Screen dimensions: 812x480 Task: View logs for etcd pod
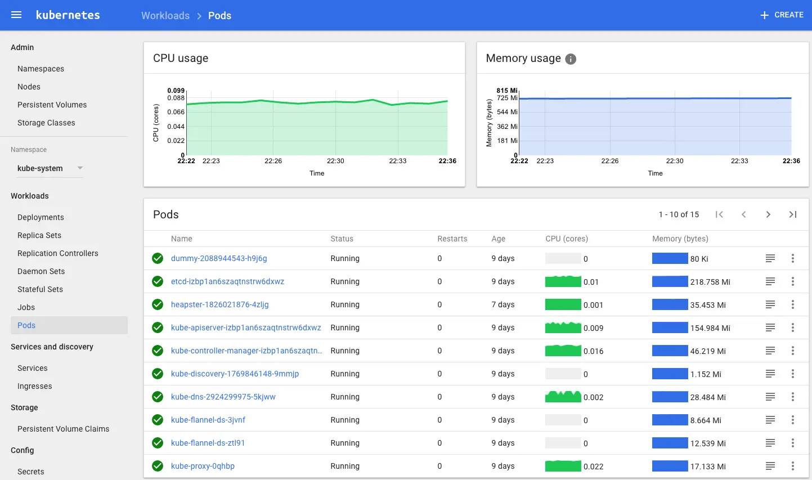pyautogui.click(x=770, y=281)
